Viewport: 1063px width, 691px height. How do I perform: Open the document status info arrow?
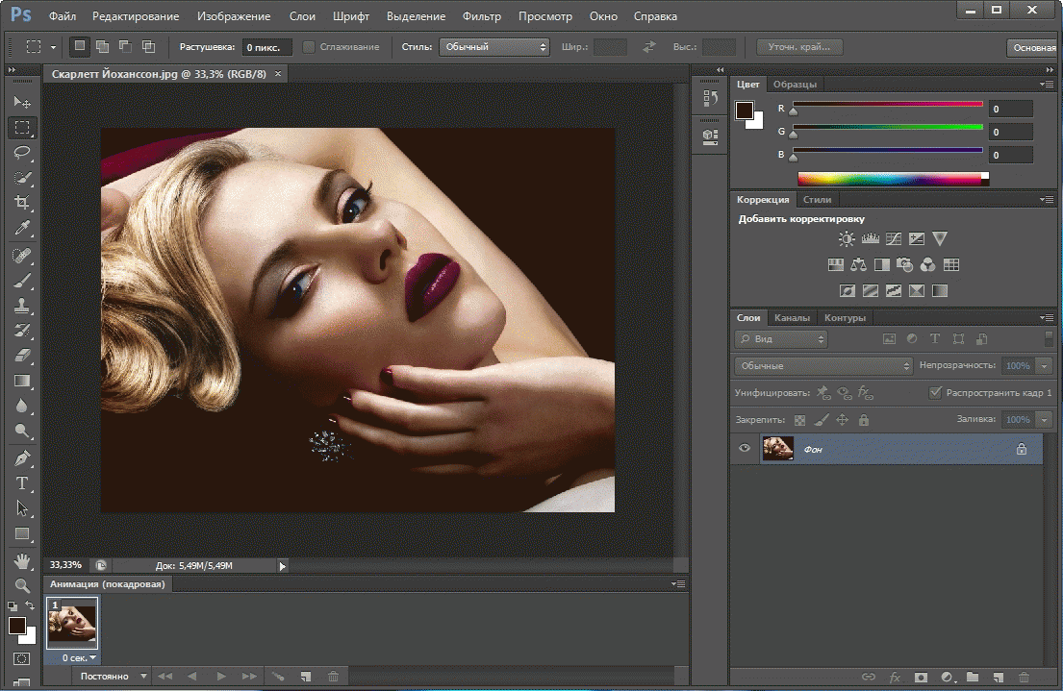(283, 566)
